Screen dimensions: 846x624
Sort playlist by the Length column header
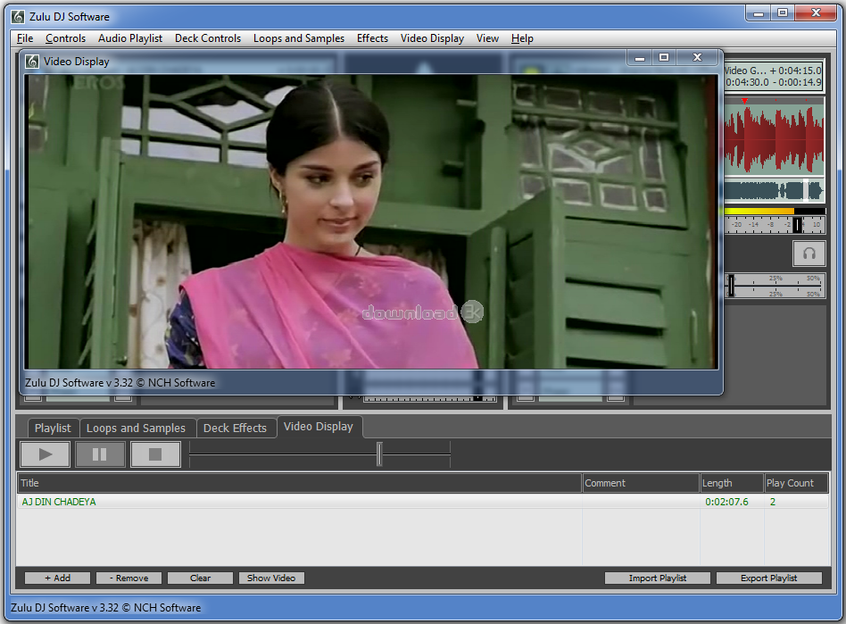(x=731, y=483)
